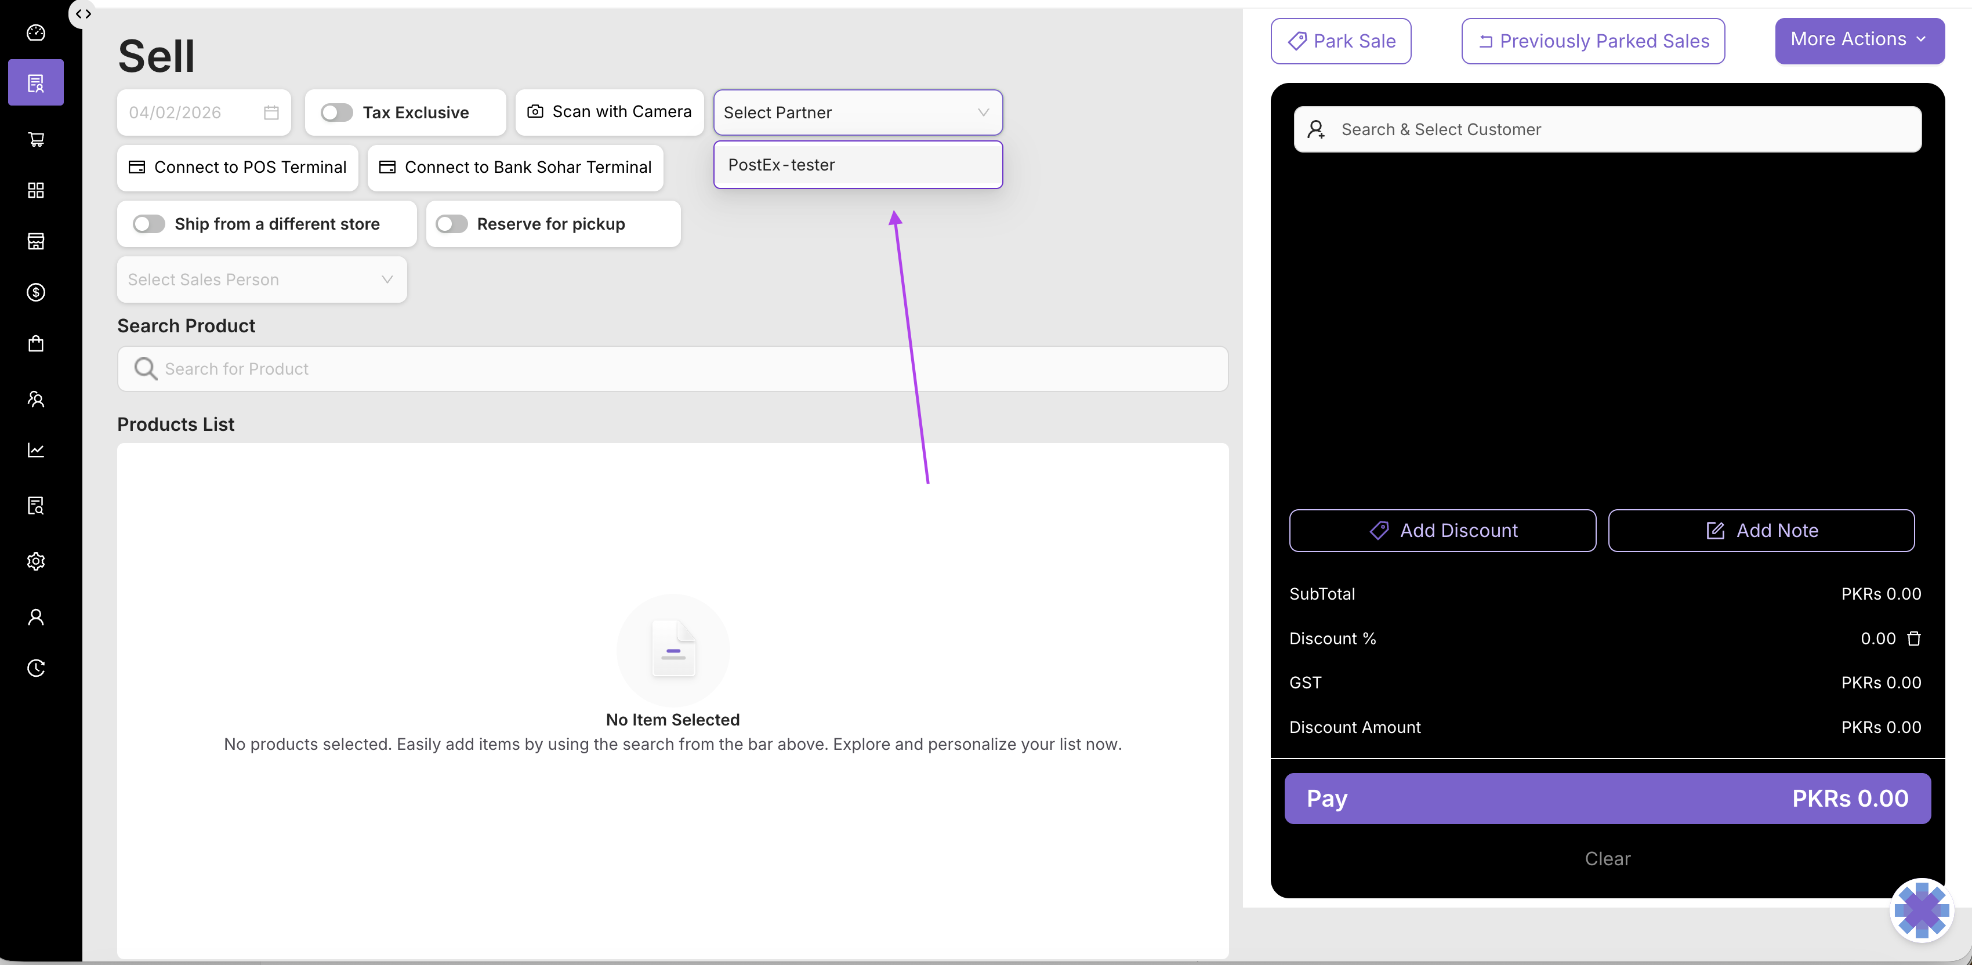
Task: Collapse sidebar with the arrows toggle
Action: 84,14
